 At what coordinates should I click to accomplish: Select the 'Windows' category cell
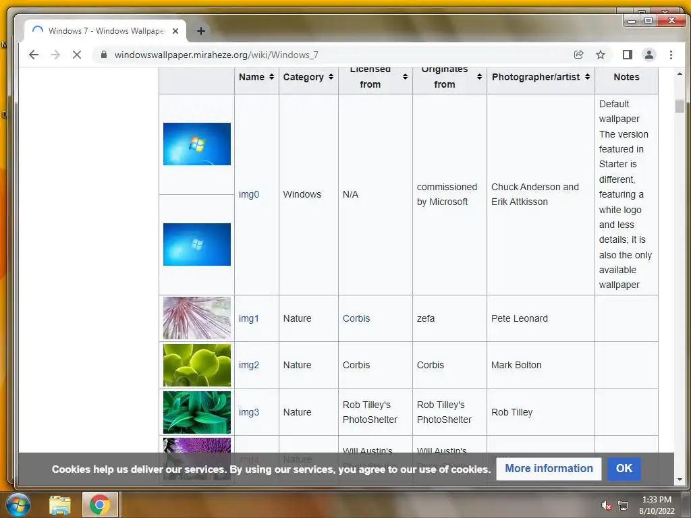pyautogui.click(x=308, y=194)
